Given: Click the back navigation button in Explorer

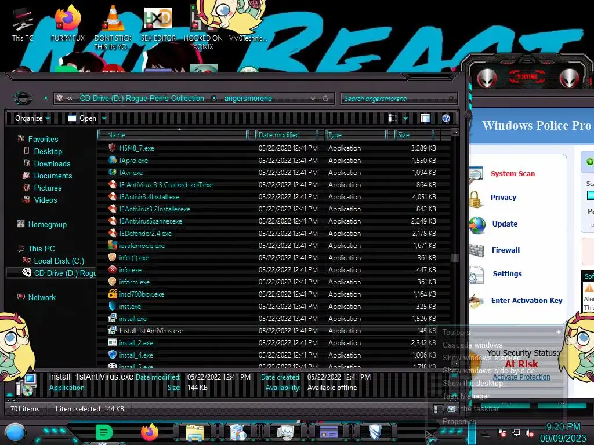Looking at the screenshot, I should click(23, 99).
